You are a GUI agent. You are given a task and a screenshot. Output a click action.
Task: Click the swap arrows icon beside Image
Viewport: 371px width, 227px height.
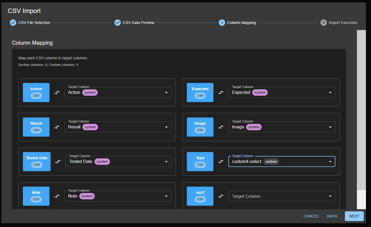[221, 127]
